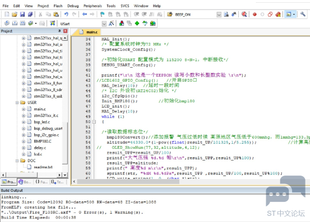Screen dimensions: 310x222
Task: Select readme.txt in the DOC folder
Action: (x=43, y=167)
